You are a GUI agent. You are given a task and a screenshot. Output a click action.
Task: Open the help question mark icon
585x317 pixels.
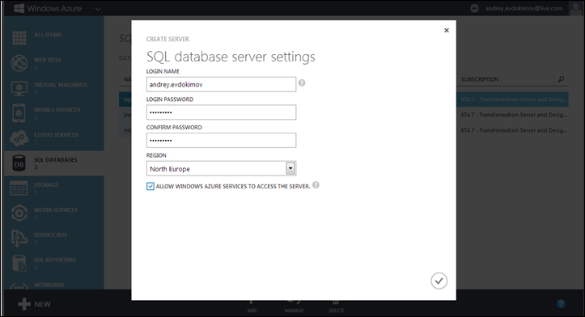[x=561, y=304]
